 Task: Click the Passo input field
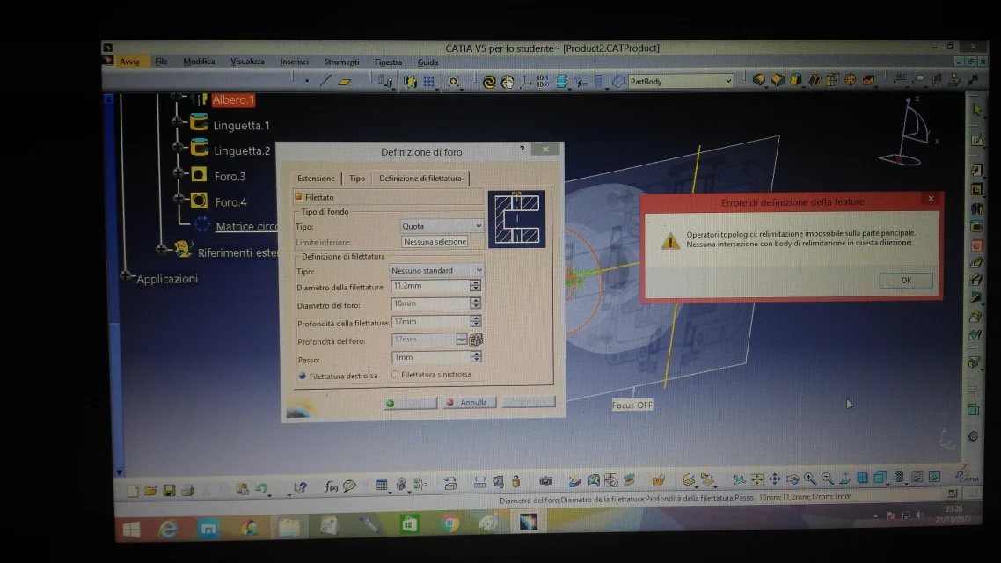[431, 357]
